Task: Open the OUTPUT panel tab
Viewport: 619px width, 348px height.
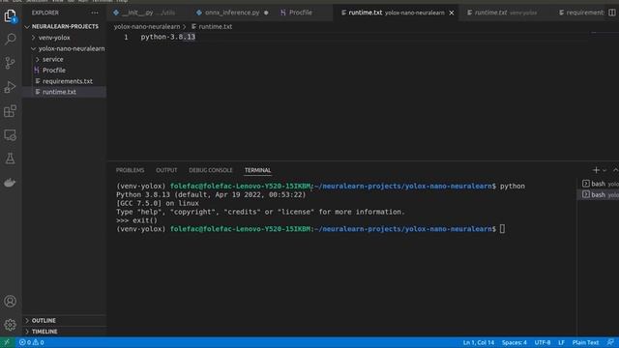Action: click(166, 170)
